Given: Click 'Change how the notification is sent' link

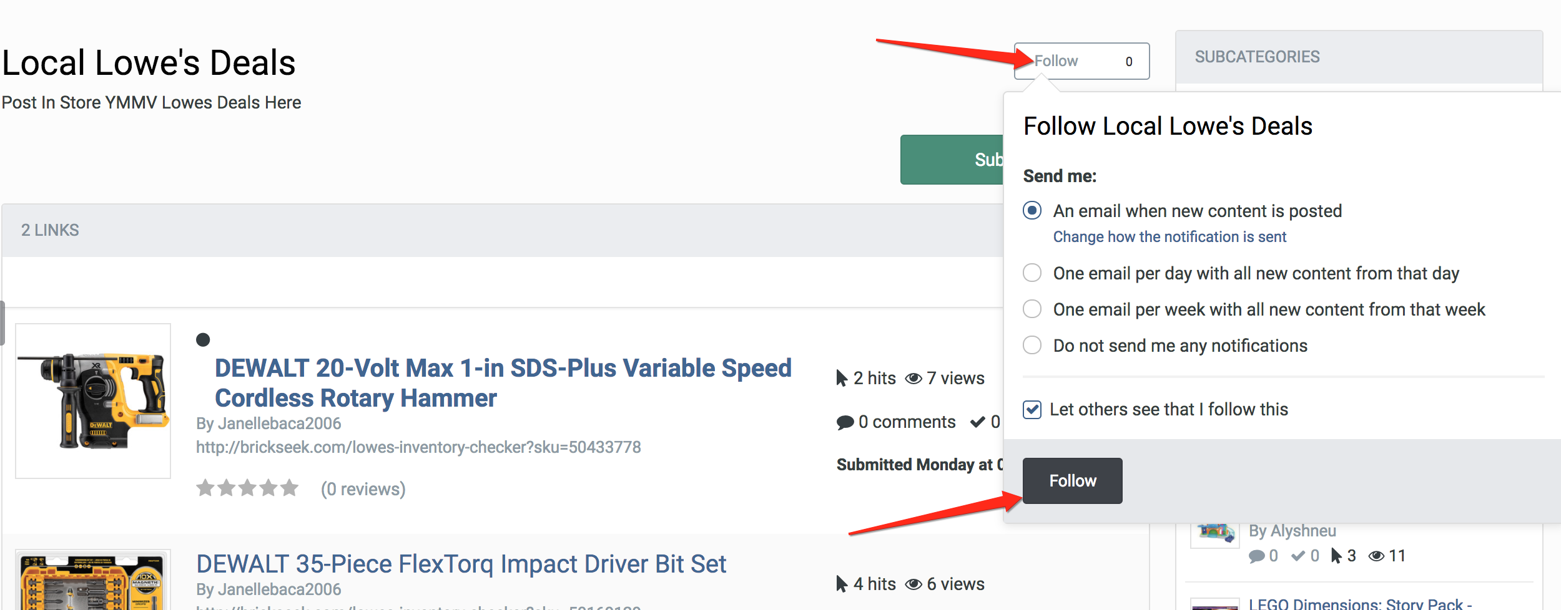Looking at the screenshot, I should tap(1170, 237).
